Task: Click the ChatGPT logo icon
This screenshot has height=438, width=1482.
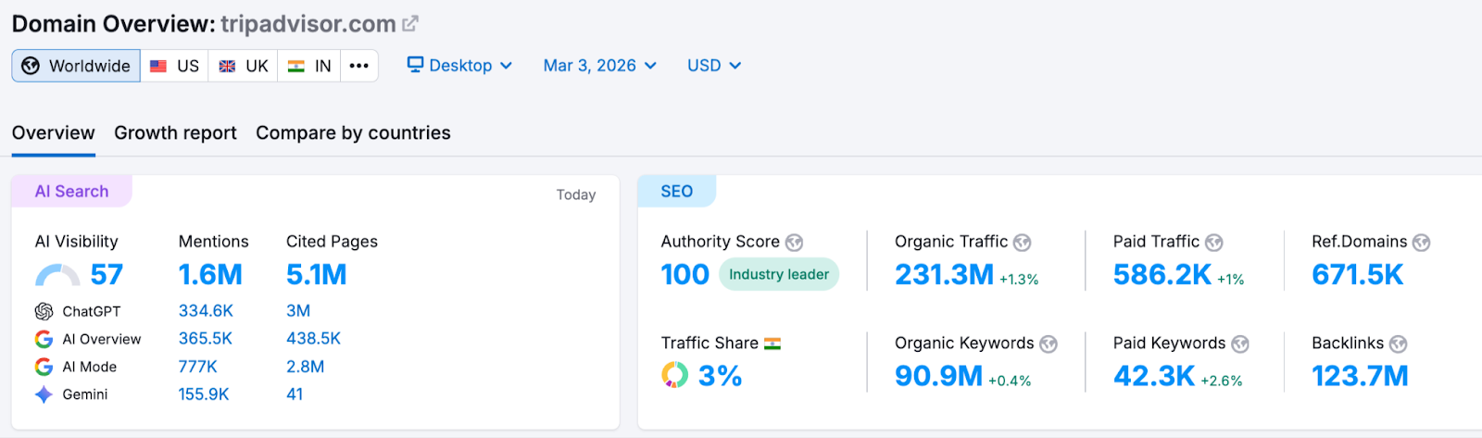Action: coord(44,311)
